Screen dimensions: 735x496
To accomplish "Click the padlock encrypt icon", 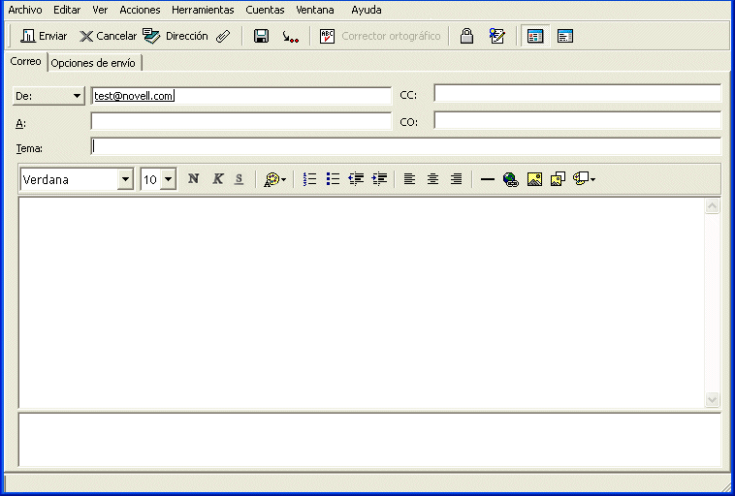I will point(466,36).
